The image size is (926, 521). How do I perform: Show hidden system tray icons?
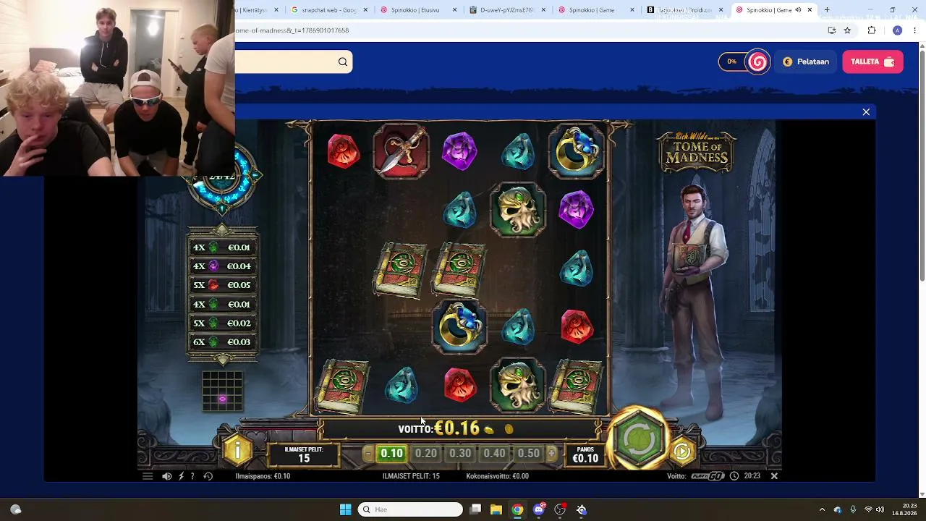[822, 509]
